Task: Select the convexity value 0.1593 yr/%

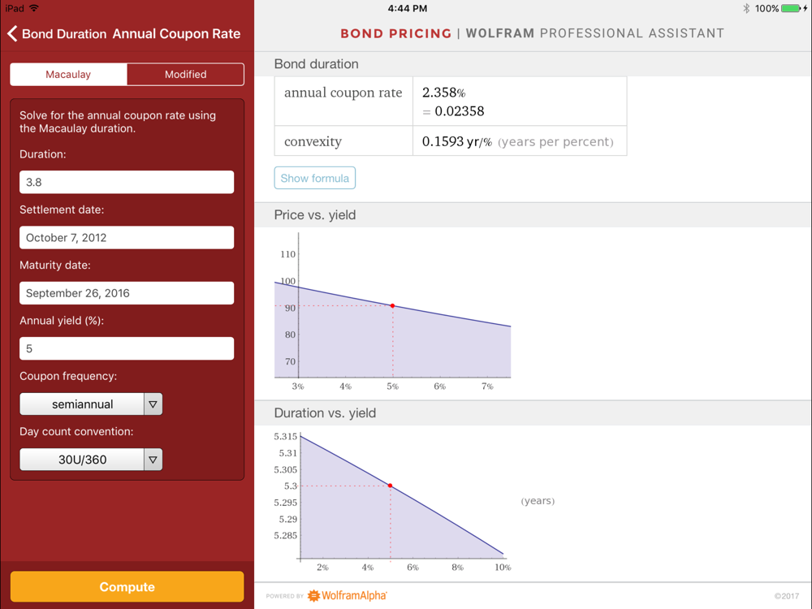Action: click(x=456, y=142)
